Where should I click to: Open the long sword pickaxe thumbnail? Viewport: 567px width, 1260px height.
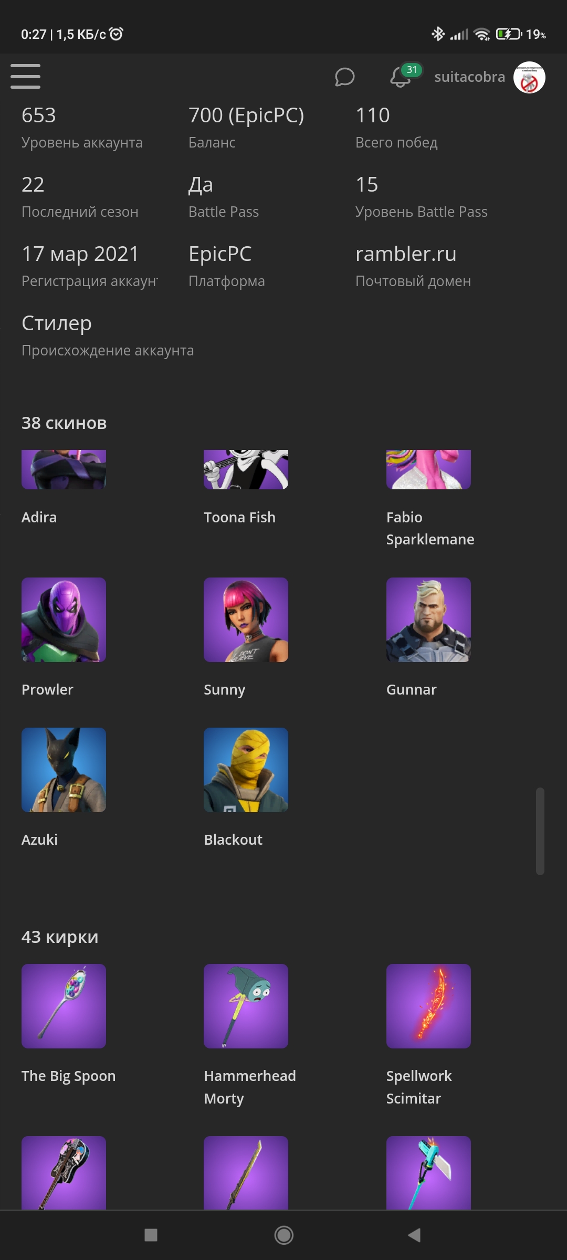(246, 1173)
